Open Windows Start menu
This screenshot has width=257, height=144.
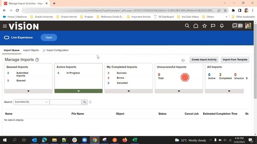(5, 140)
